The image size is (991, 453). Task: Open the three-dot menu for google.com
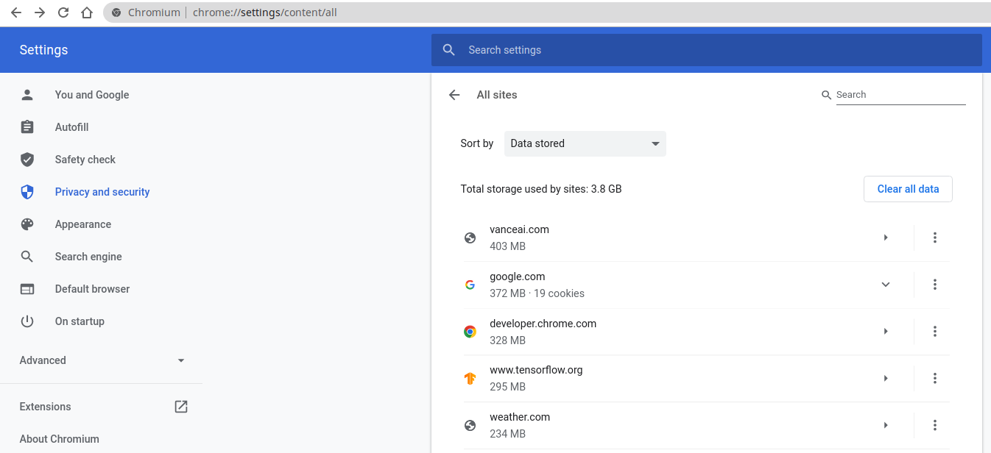[x=934, y=285]
